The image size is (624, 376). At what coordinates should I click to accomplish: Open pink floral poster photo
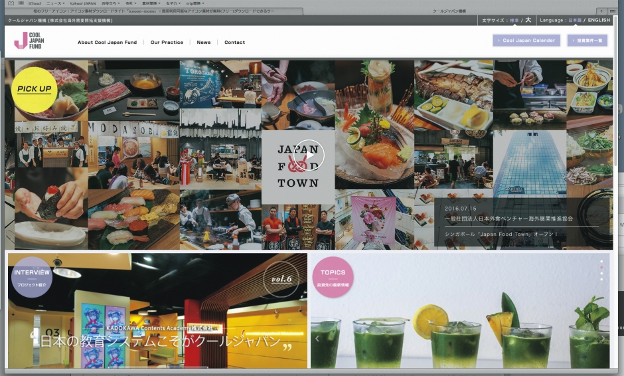374,219
